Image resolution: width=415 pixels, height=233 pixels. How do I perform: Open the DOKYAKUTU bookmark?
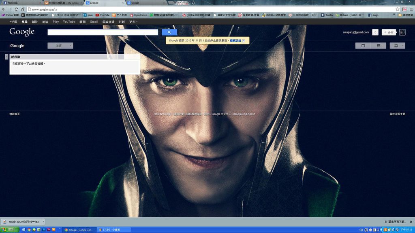point(196,15)
